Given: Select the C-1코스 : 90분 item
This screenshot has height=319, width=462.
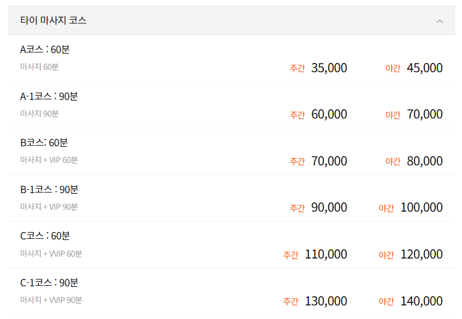Looking at the screenshot, I should (x=49, y=283).
